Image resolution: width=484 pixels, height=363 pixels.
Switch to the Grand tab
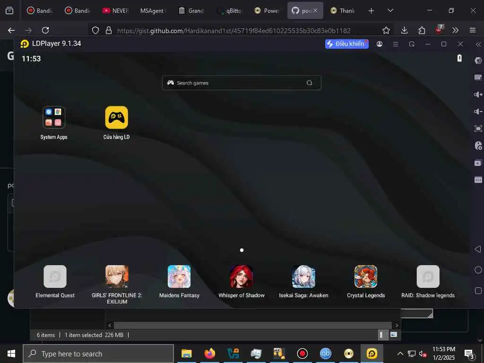coord(191,10)
